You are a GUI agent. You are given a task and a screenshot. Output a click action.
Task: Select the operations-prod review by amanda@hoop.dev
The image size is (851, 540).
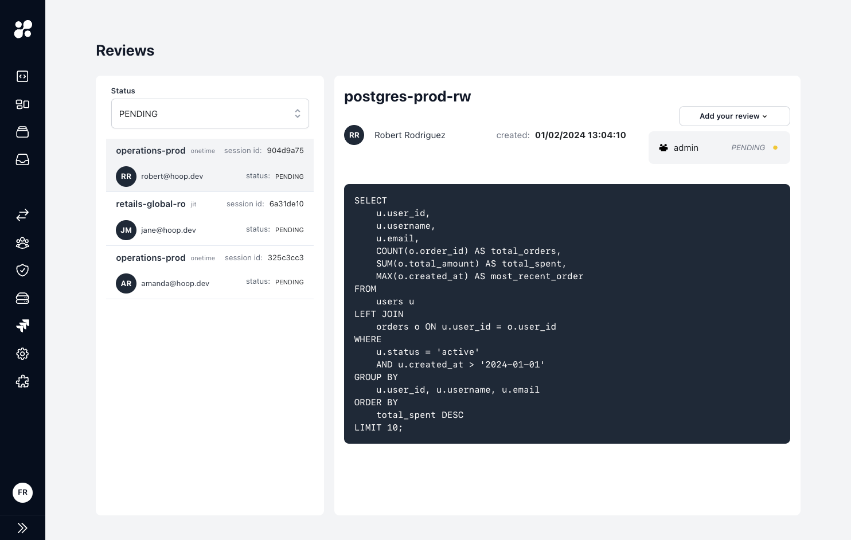[x=210, y=272]
